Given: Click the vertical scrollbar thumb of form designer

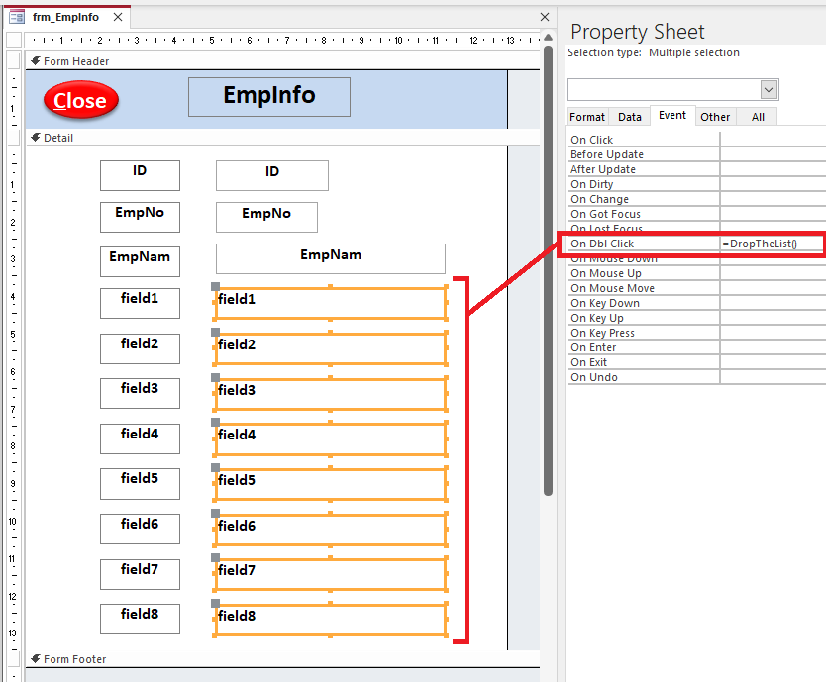Looking at the screenshot, I should 548,270.
